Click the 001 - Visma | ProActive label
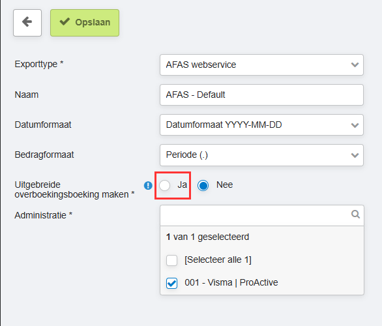This screenshot has width=382, height=326. coord(231,282)
